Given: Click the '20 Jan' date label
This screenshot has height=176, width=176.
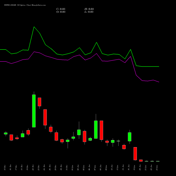Looking at the screenshot, I should (140, 168).
